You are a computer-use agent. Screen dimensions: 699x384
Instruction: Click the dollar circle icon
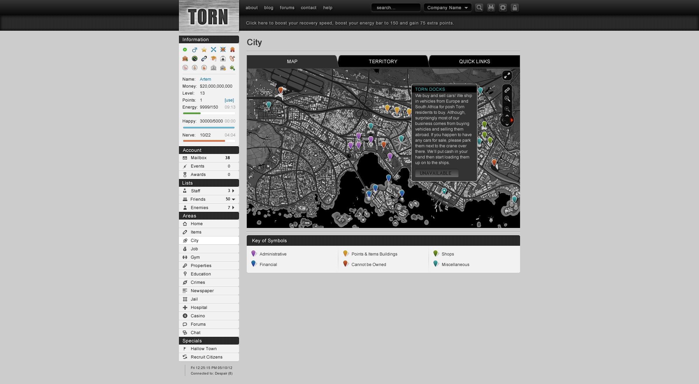point(195,68)
